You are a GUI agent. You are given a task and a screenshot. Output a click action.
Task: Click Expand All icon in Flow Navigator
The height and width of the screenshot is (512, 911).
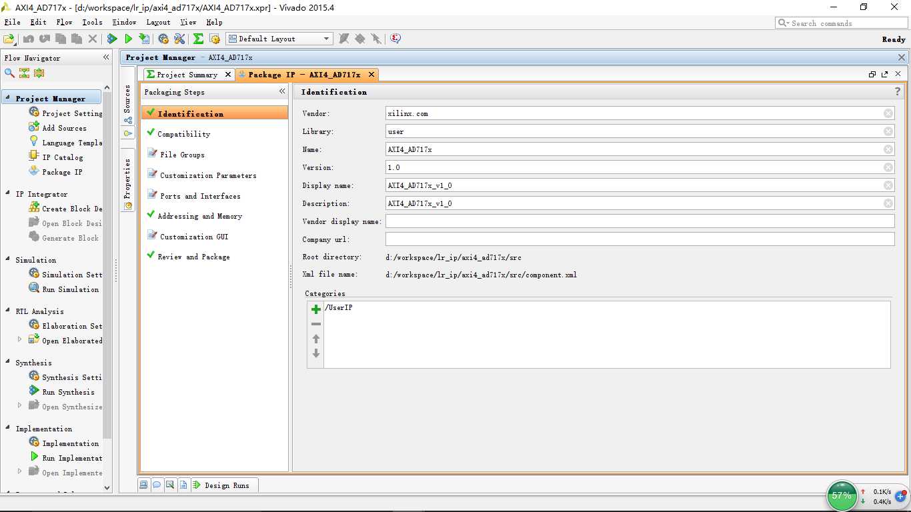point(39,73)
